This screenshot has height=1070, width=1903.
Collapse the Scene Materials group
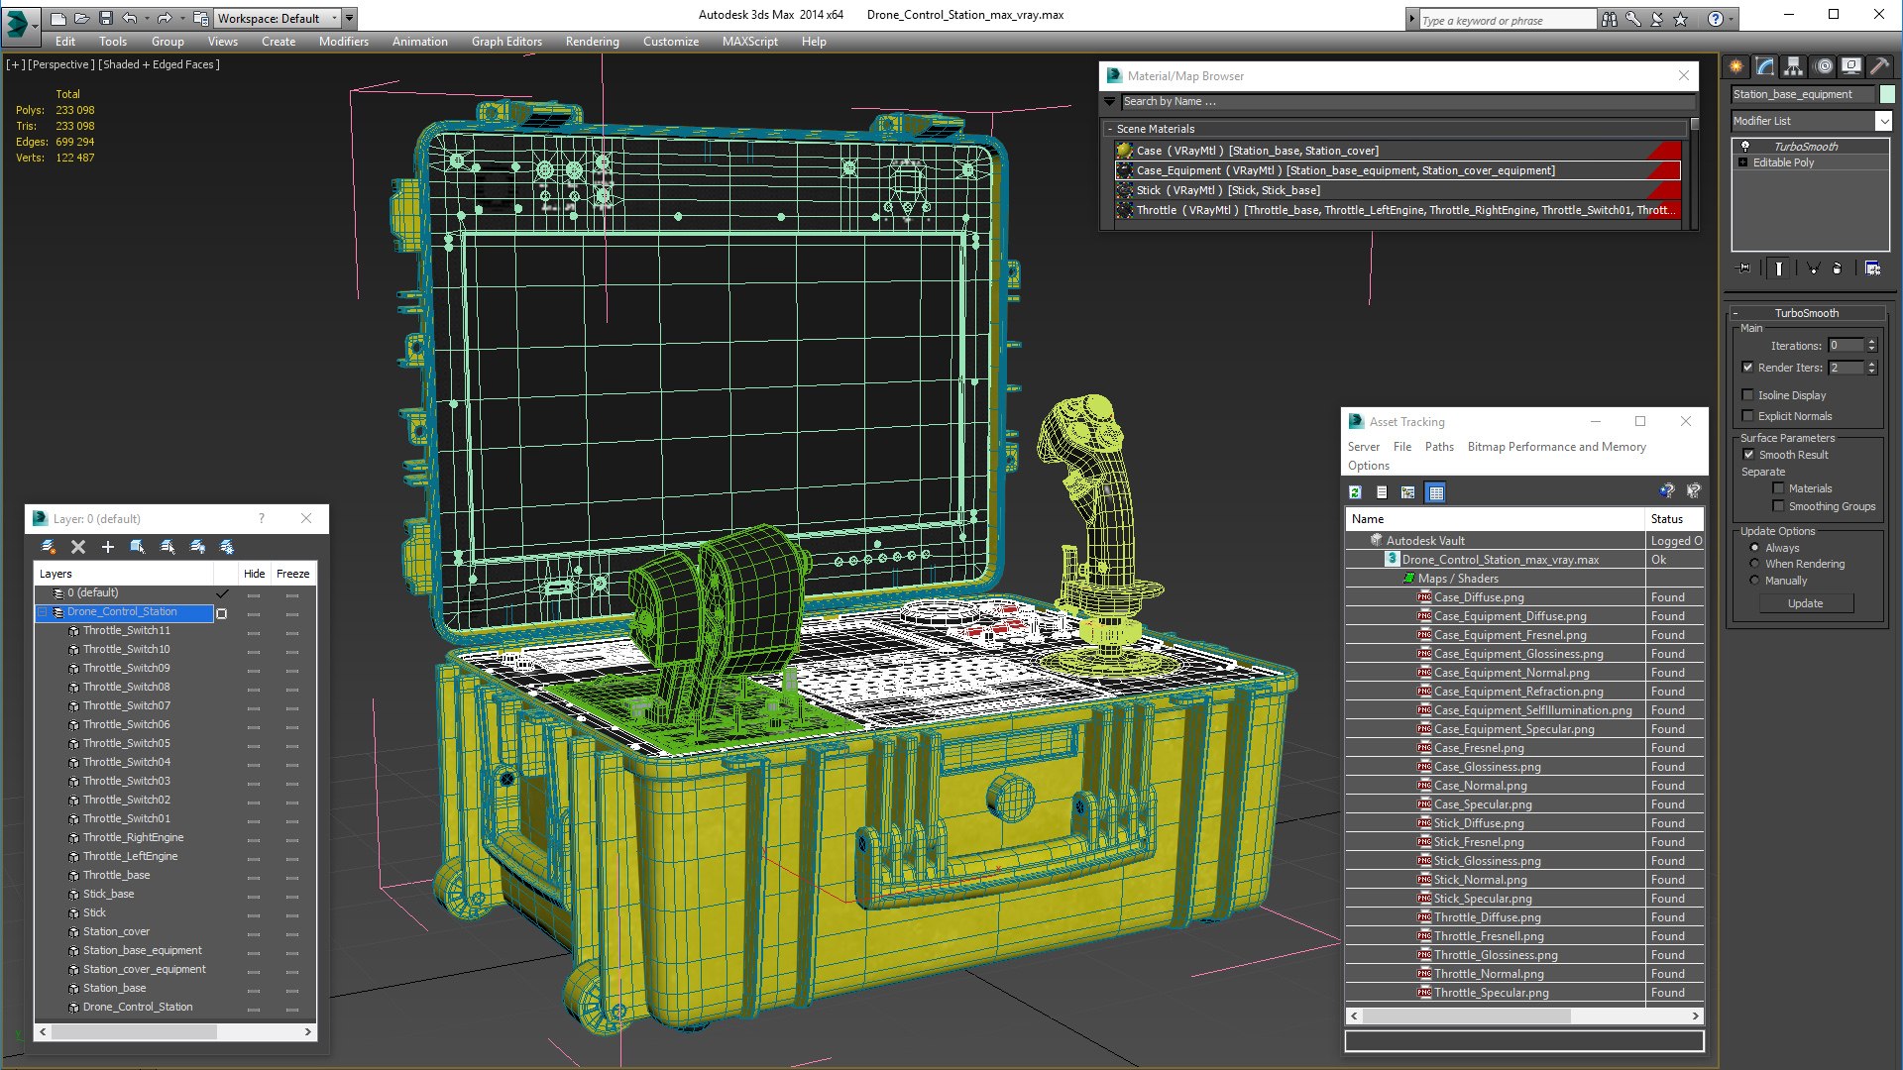(x=1109, y=129)
